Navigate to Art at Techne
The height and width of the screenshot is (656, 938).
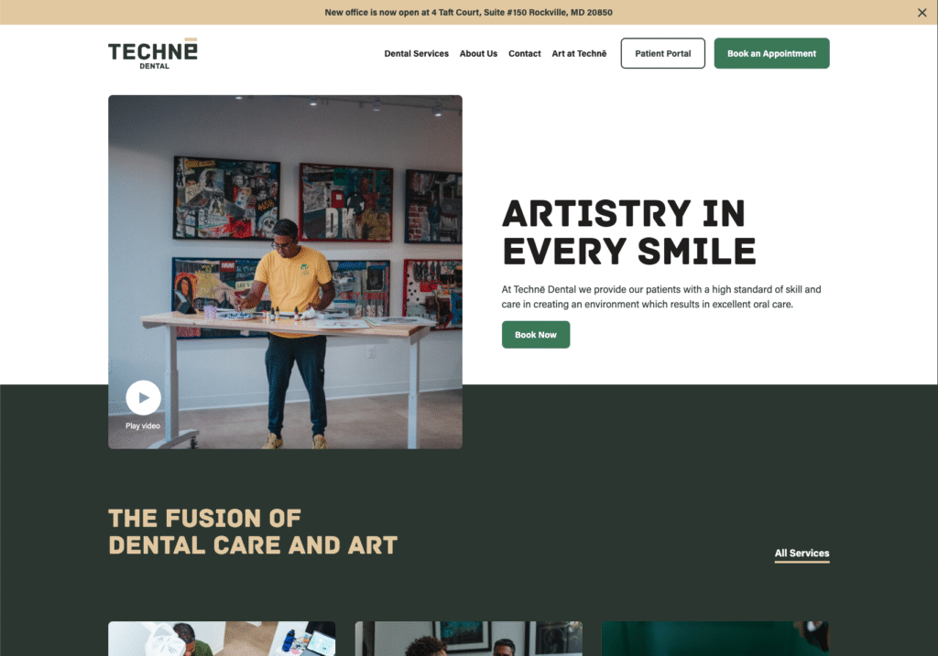[579, 54]
